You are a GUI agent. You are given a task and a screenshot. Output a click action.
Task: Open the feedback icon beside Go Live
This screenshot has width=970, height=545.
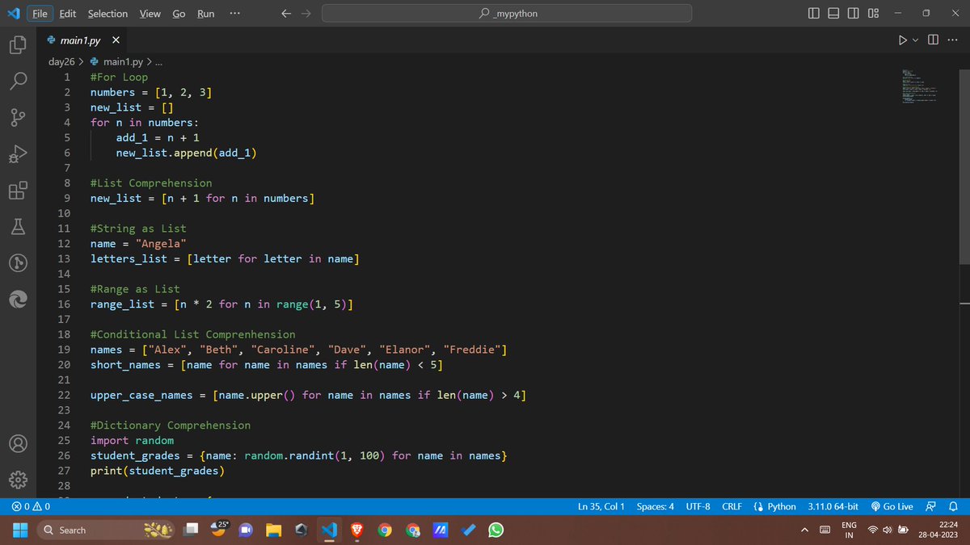930,506
